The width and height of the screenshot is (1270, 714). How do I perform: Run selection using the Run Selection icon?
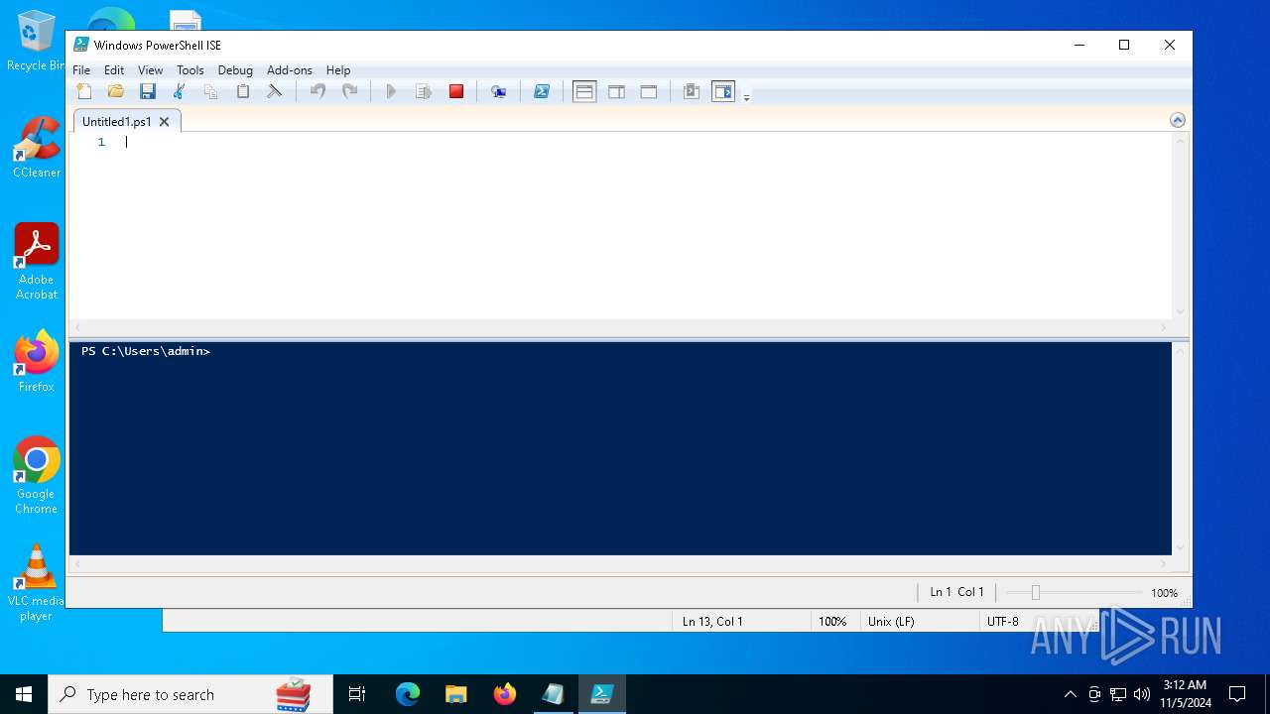(x=424, y=92)
